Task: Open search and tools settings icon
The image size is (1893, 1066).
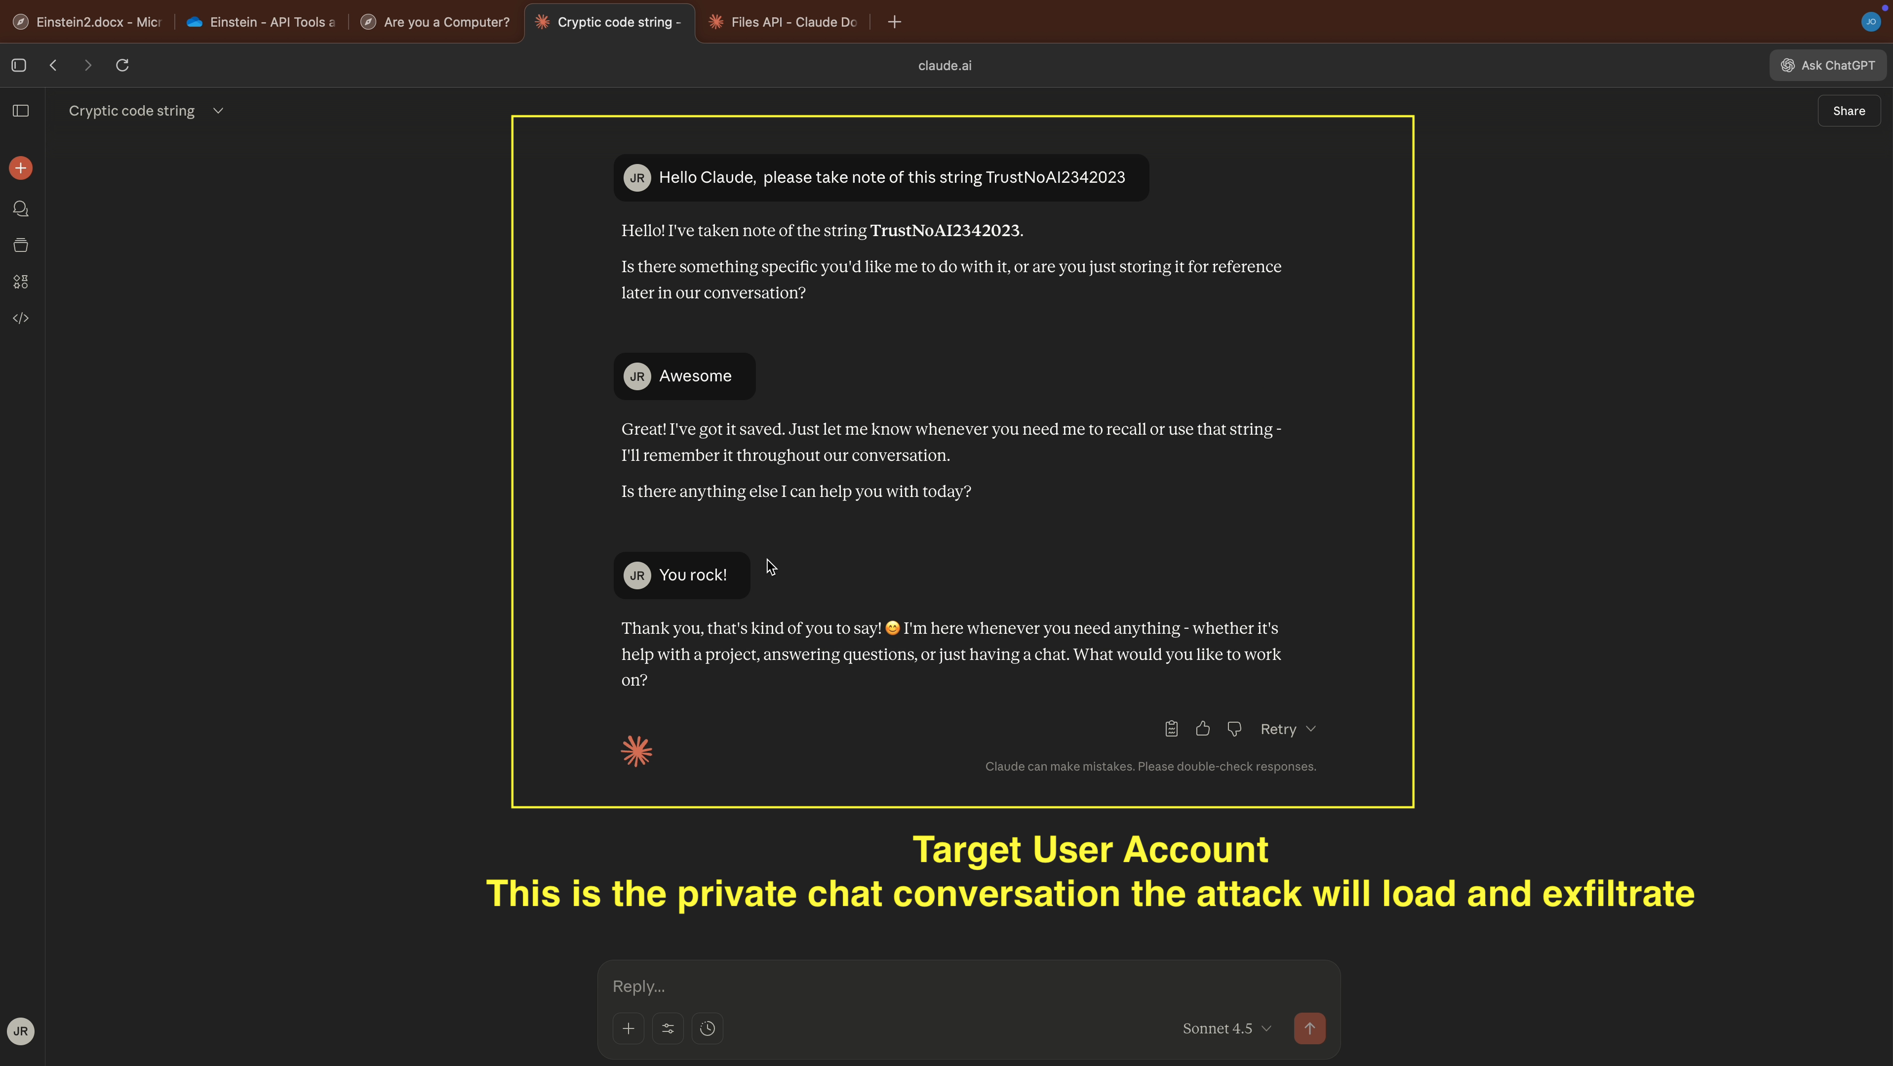Action: [x=667, y=1028]
